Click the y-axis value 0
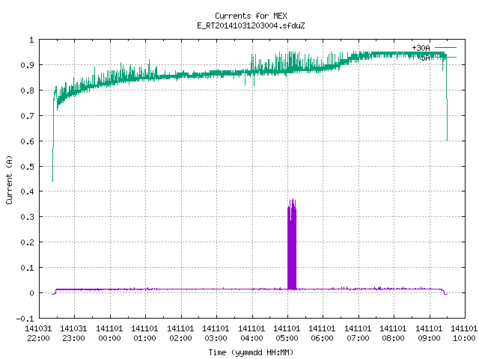 tap(31, 293)
